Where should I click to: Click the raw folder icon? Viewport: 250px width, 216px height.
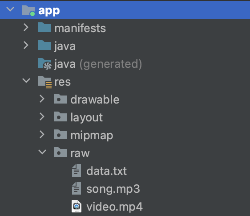60,152
